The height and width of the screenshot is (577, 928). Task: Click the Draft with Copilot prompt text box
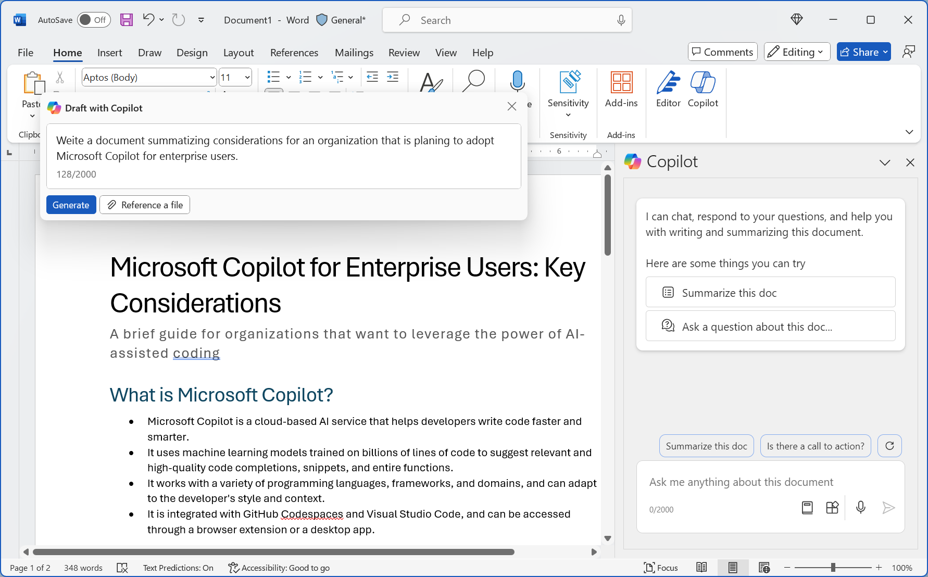click(x=283, y=156)
